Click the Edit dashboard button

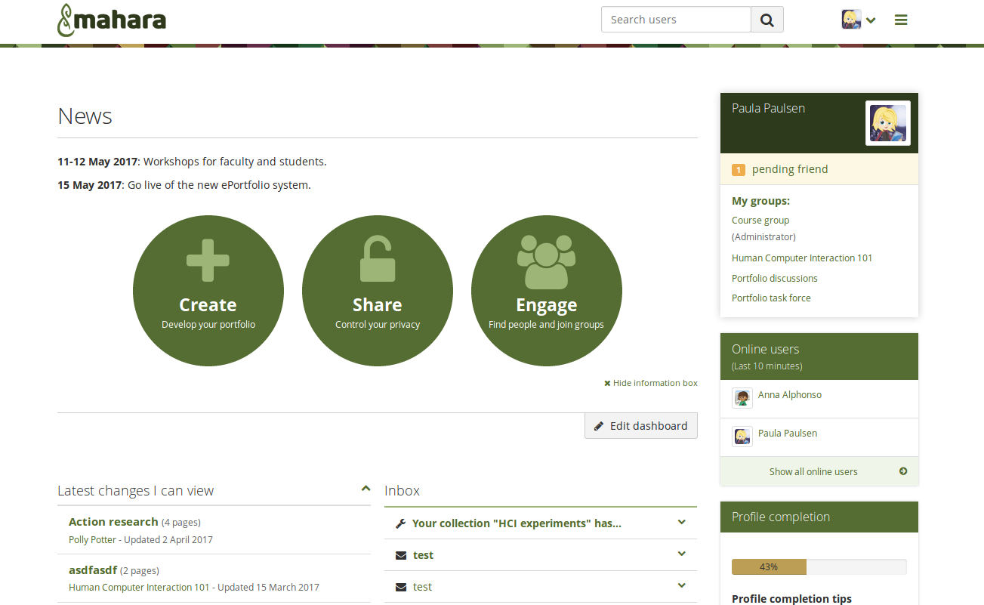pyautogui.click(x=641, y=425)
